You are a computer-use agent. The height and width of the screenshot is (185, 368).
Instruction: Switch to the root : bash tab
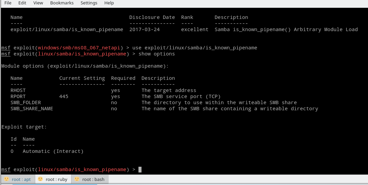coord(90,179)
